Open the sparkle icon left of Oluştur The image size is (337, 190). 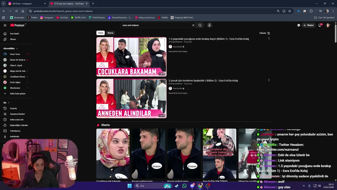[299, 25]
